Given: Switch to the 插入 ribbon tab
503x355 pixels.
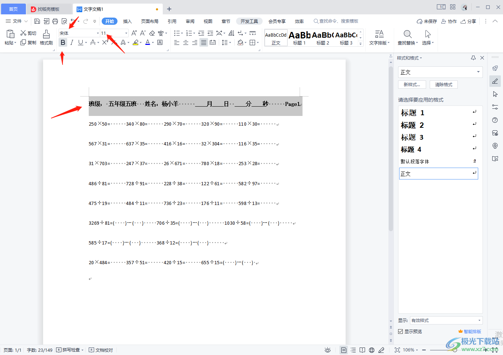Looking at the screenshot, I should [x=128, y=21].
